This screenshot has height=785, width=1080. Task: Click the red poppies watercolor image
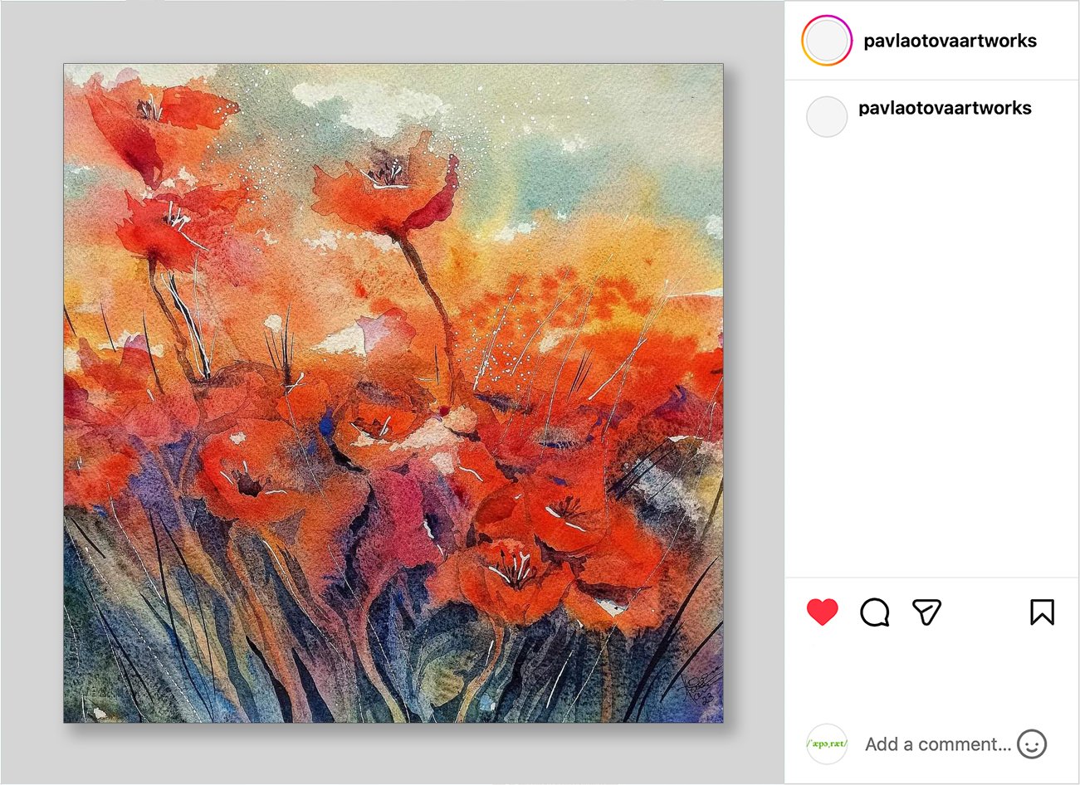393,392
